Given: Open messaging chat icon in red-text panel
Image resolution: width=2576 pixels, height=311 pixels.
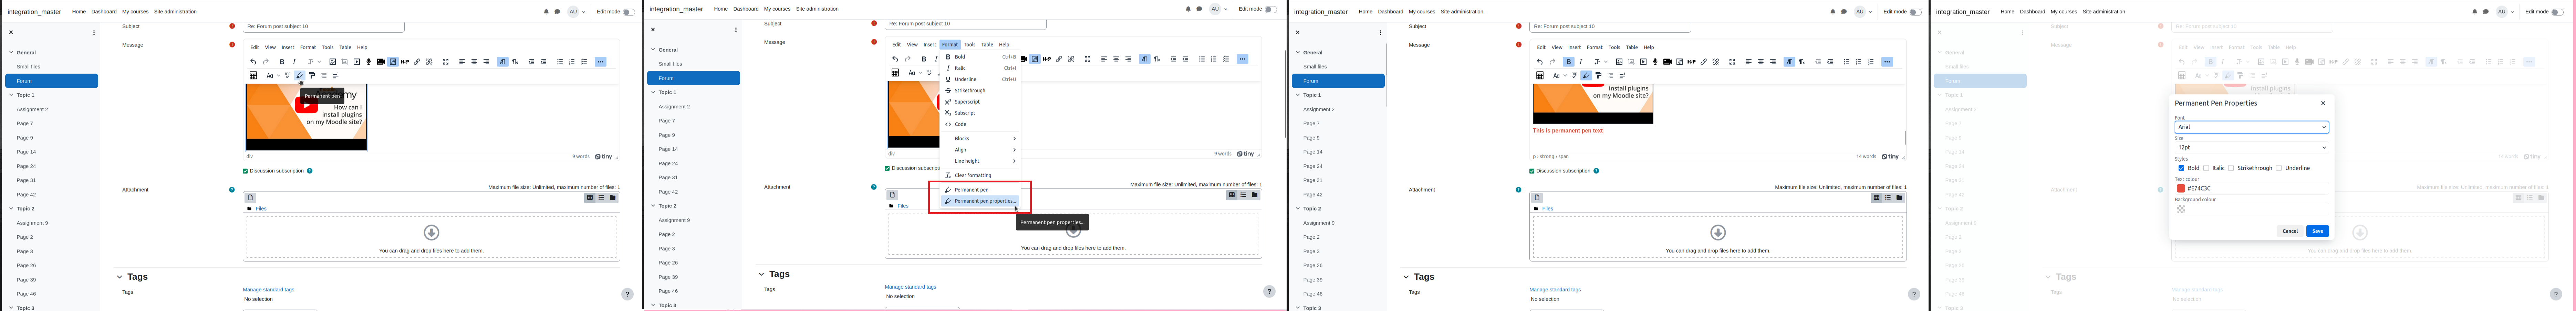Looking at the screenshot, I should click(x=1843, y=12).
